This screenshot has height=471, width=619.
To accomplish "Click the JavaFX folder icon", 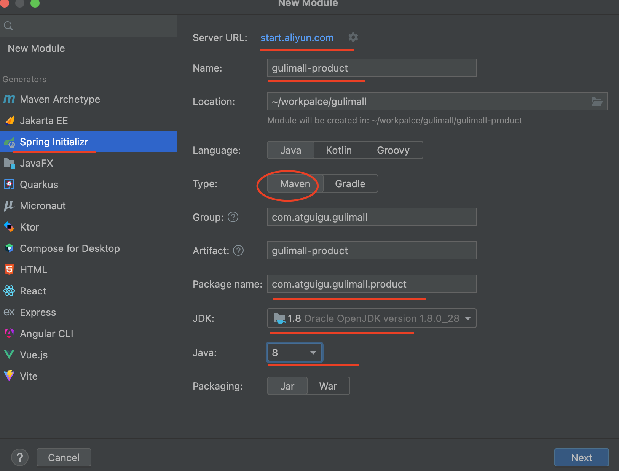I will 9,163.
